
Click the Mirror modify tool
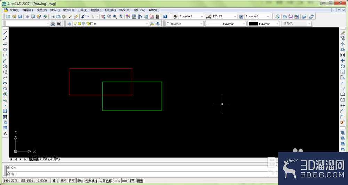click(343, 44)
